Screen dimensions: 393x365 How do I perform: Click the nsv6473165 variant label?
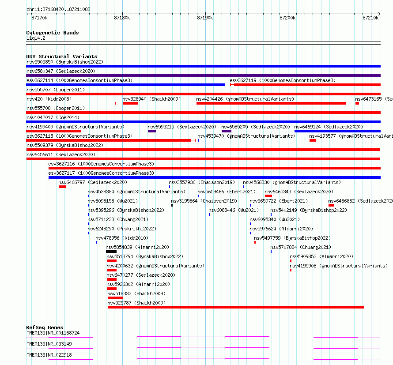click(x=374, y=99)
